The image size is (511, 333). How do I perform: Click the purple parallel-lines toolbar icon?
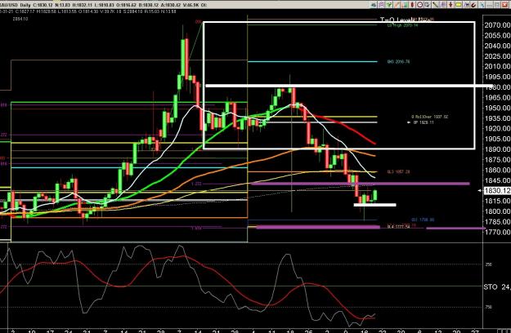click(443, 5)
